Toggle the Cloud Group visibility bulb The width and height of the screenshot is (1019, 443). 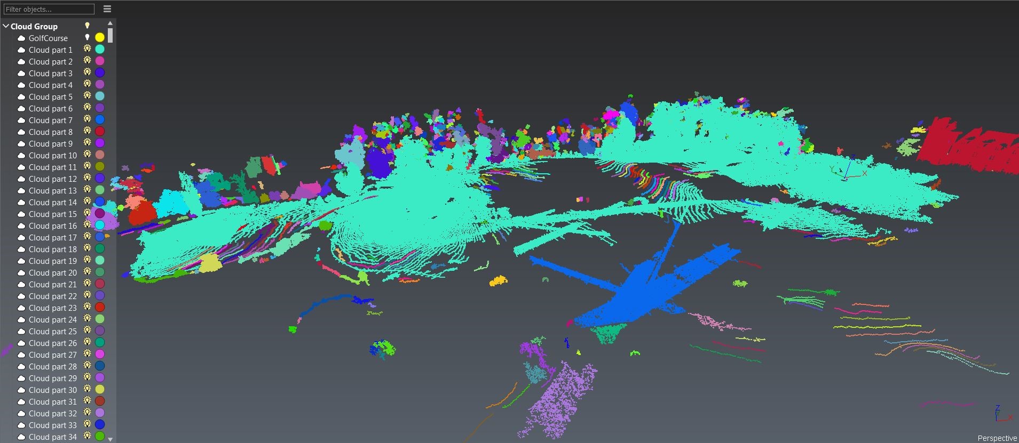coord(87,26)
